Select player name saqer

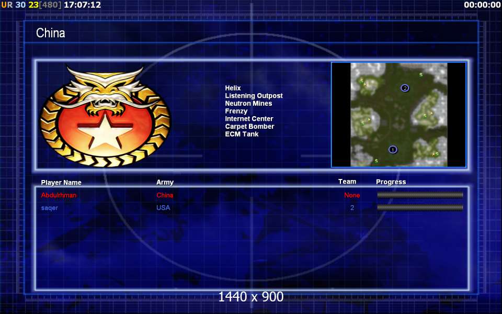(x=50, y=208)
